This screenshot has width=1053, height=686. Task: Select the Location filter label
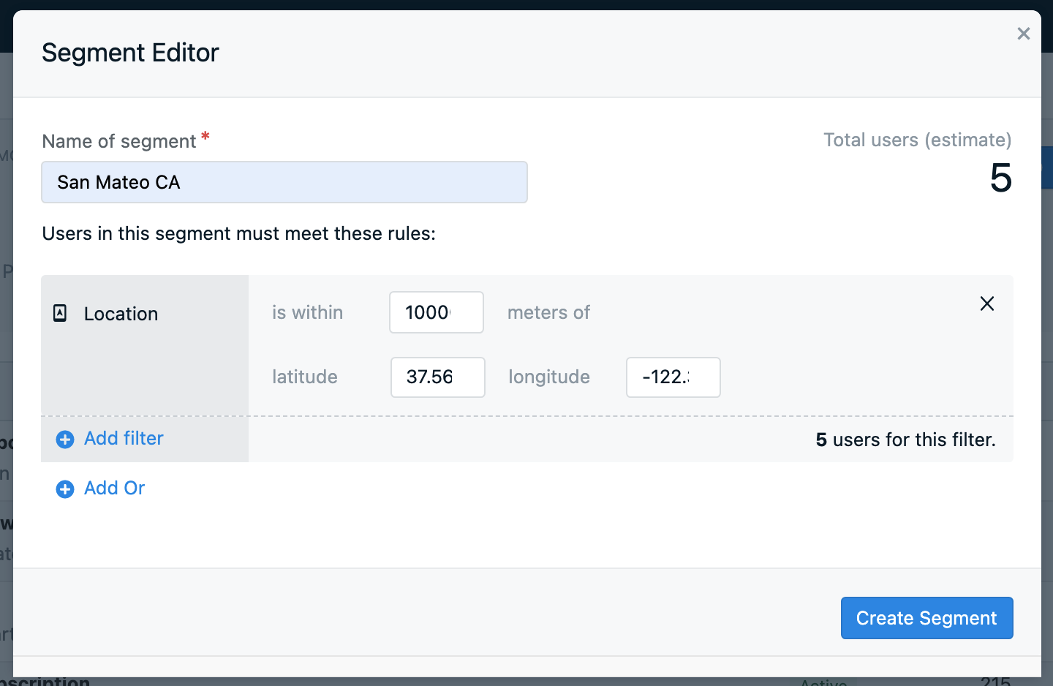click(121, 314)
